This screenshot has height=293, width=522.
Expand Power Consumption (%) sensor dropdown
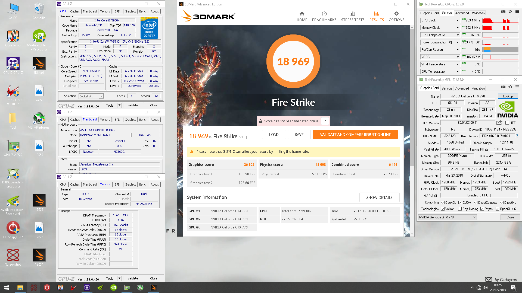click(458, 42)
